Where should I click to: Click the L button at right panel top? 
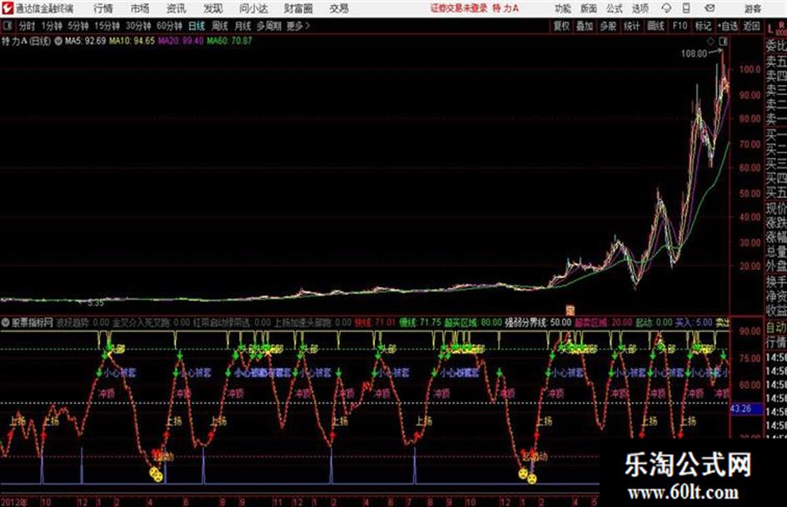(770, 28)
